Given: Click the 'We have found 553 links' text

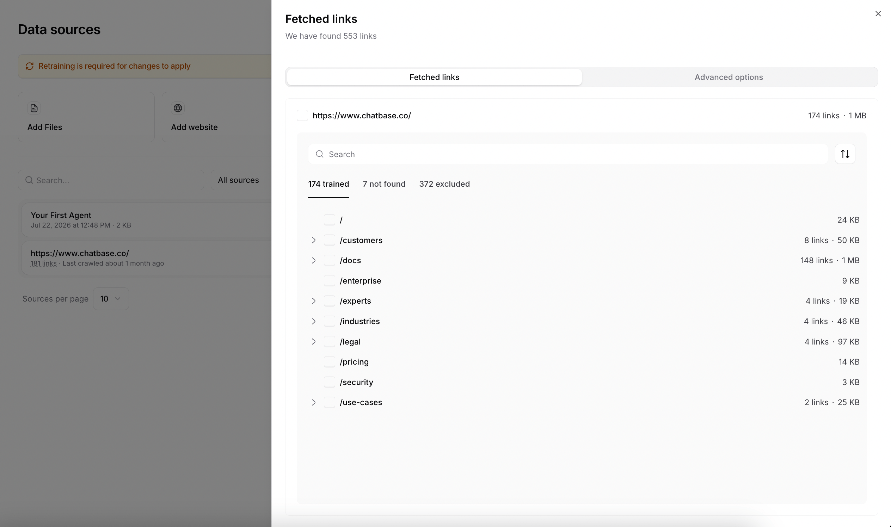Looking at the screenshot, I should pos(331,36).
